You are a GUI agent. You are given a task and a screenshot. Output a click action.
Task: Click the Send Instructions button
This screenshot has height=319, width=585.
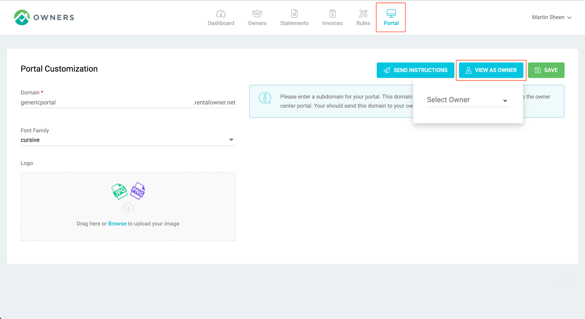pos(415,70)
